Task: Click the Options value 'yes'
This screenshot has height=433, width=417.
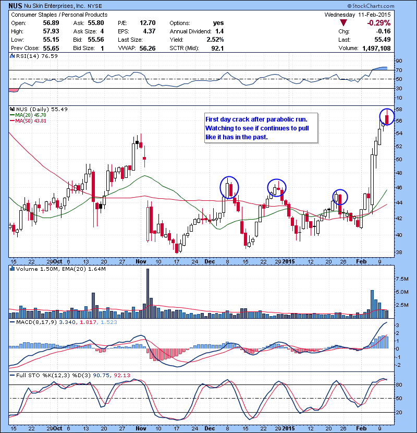Action: pyautogui.click(x=218, y=23)
